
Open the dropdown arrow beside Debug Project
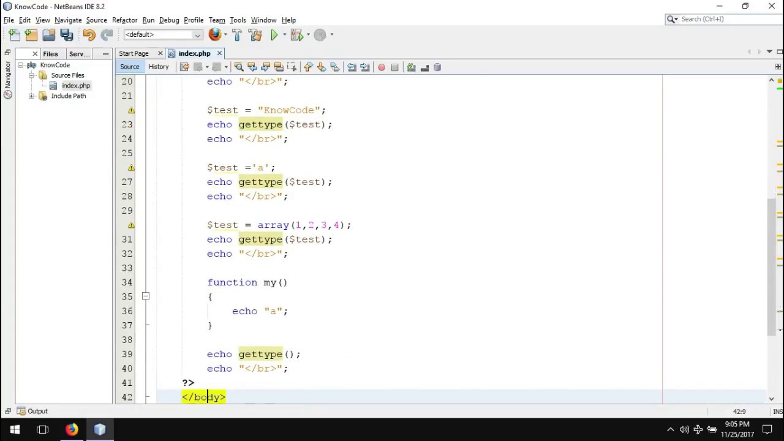pyautogui.click(x=308, y=35)
